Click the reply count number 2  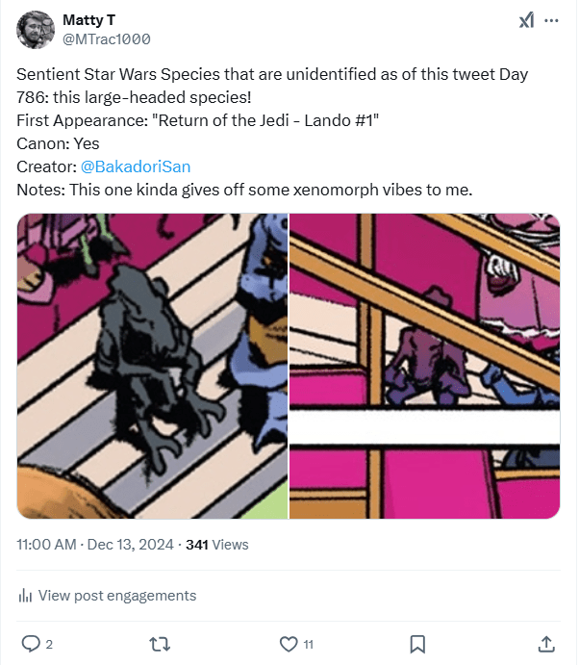[49, 643]
